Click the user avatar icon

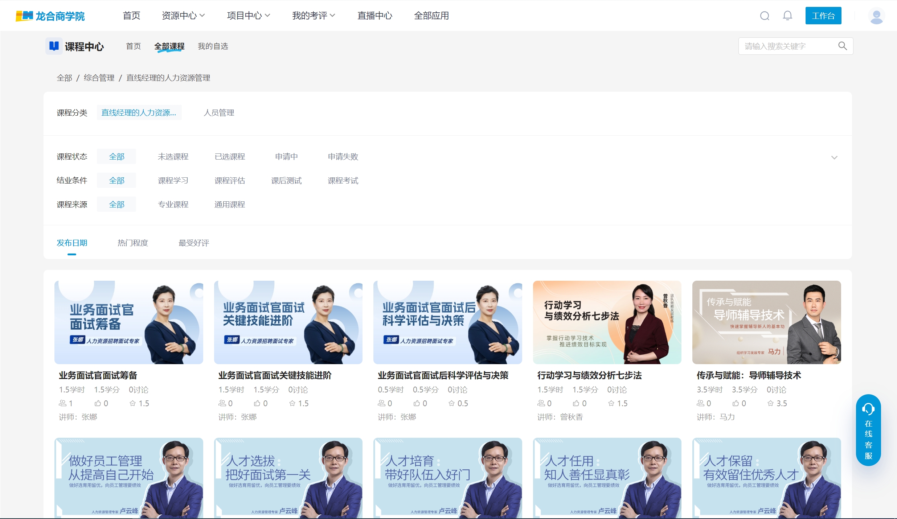[x=876, y=16]
